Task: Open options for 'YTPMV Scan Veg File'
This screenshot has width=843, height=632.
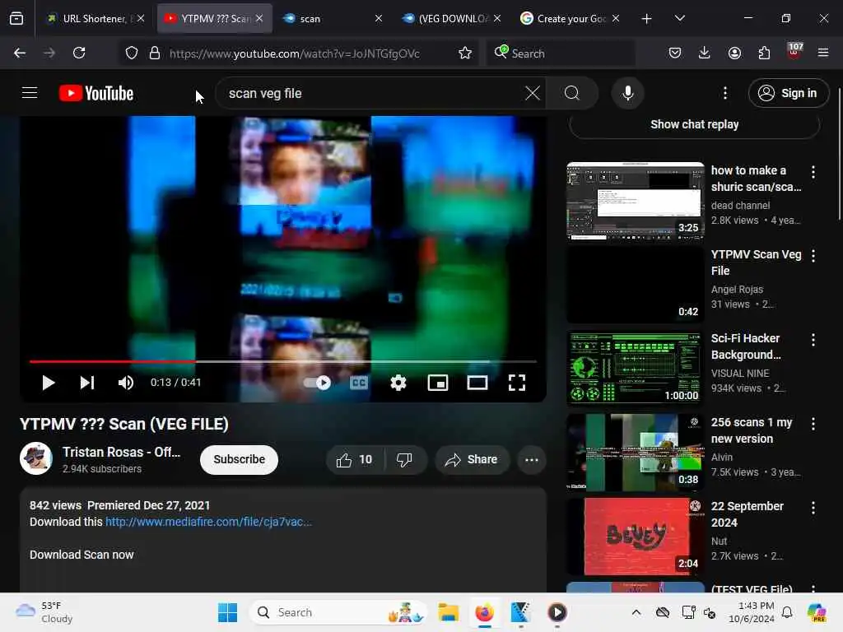Action: click(813, 256)
